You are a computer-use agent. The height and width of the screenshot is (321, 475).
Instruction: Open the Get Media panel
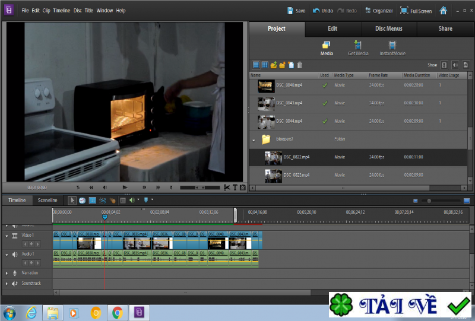pos(357,48)
